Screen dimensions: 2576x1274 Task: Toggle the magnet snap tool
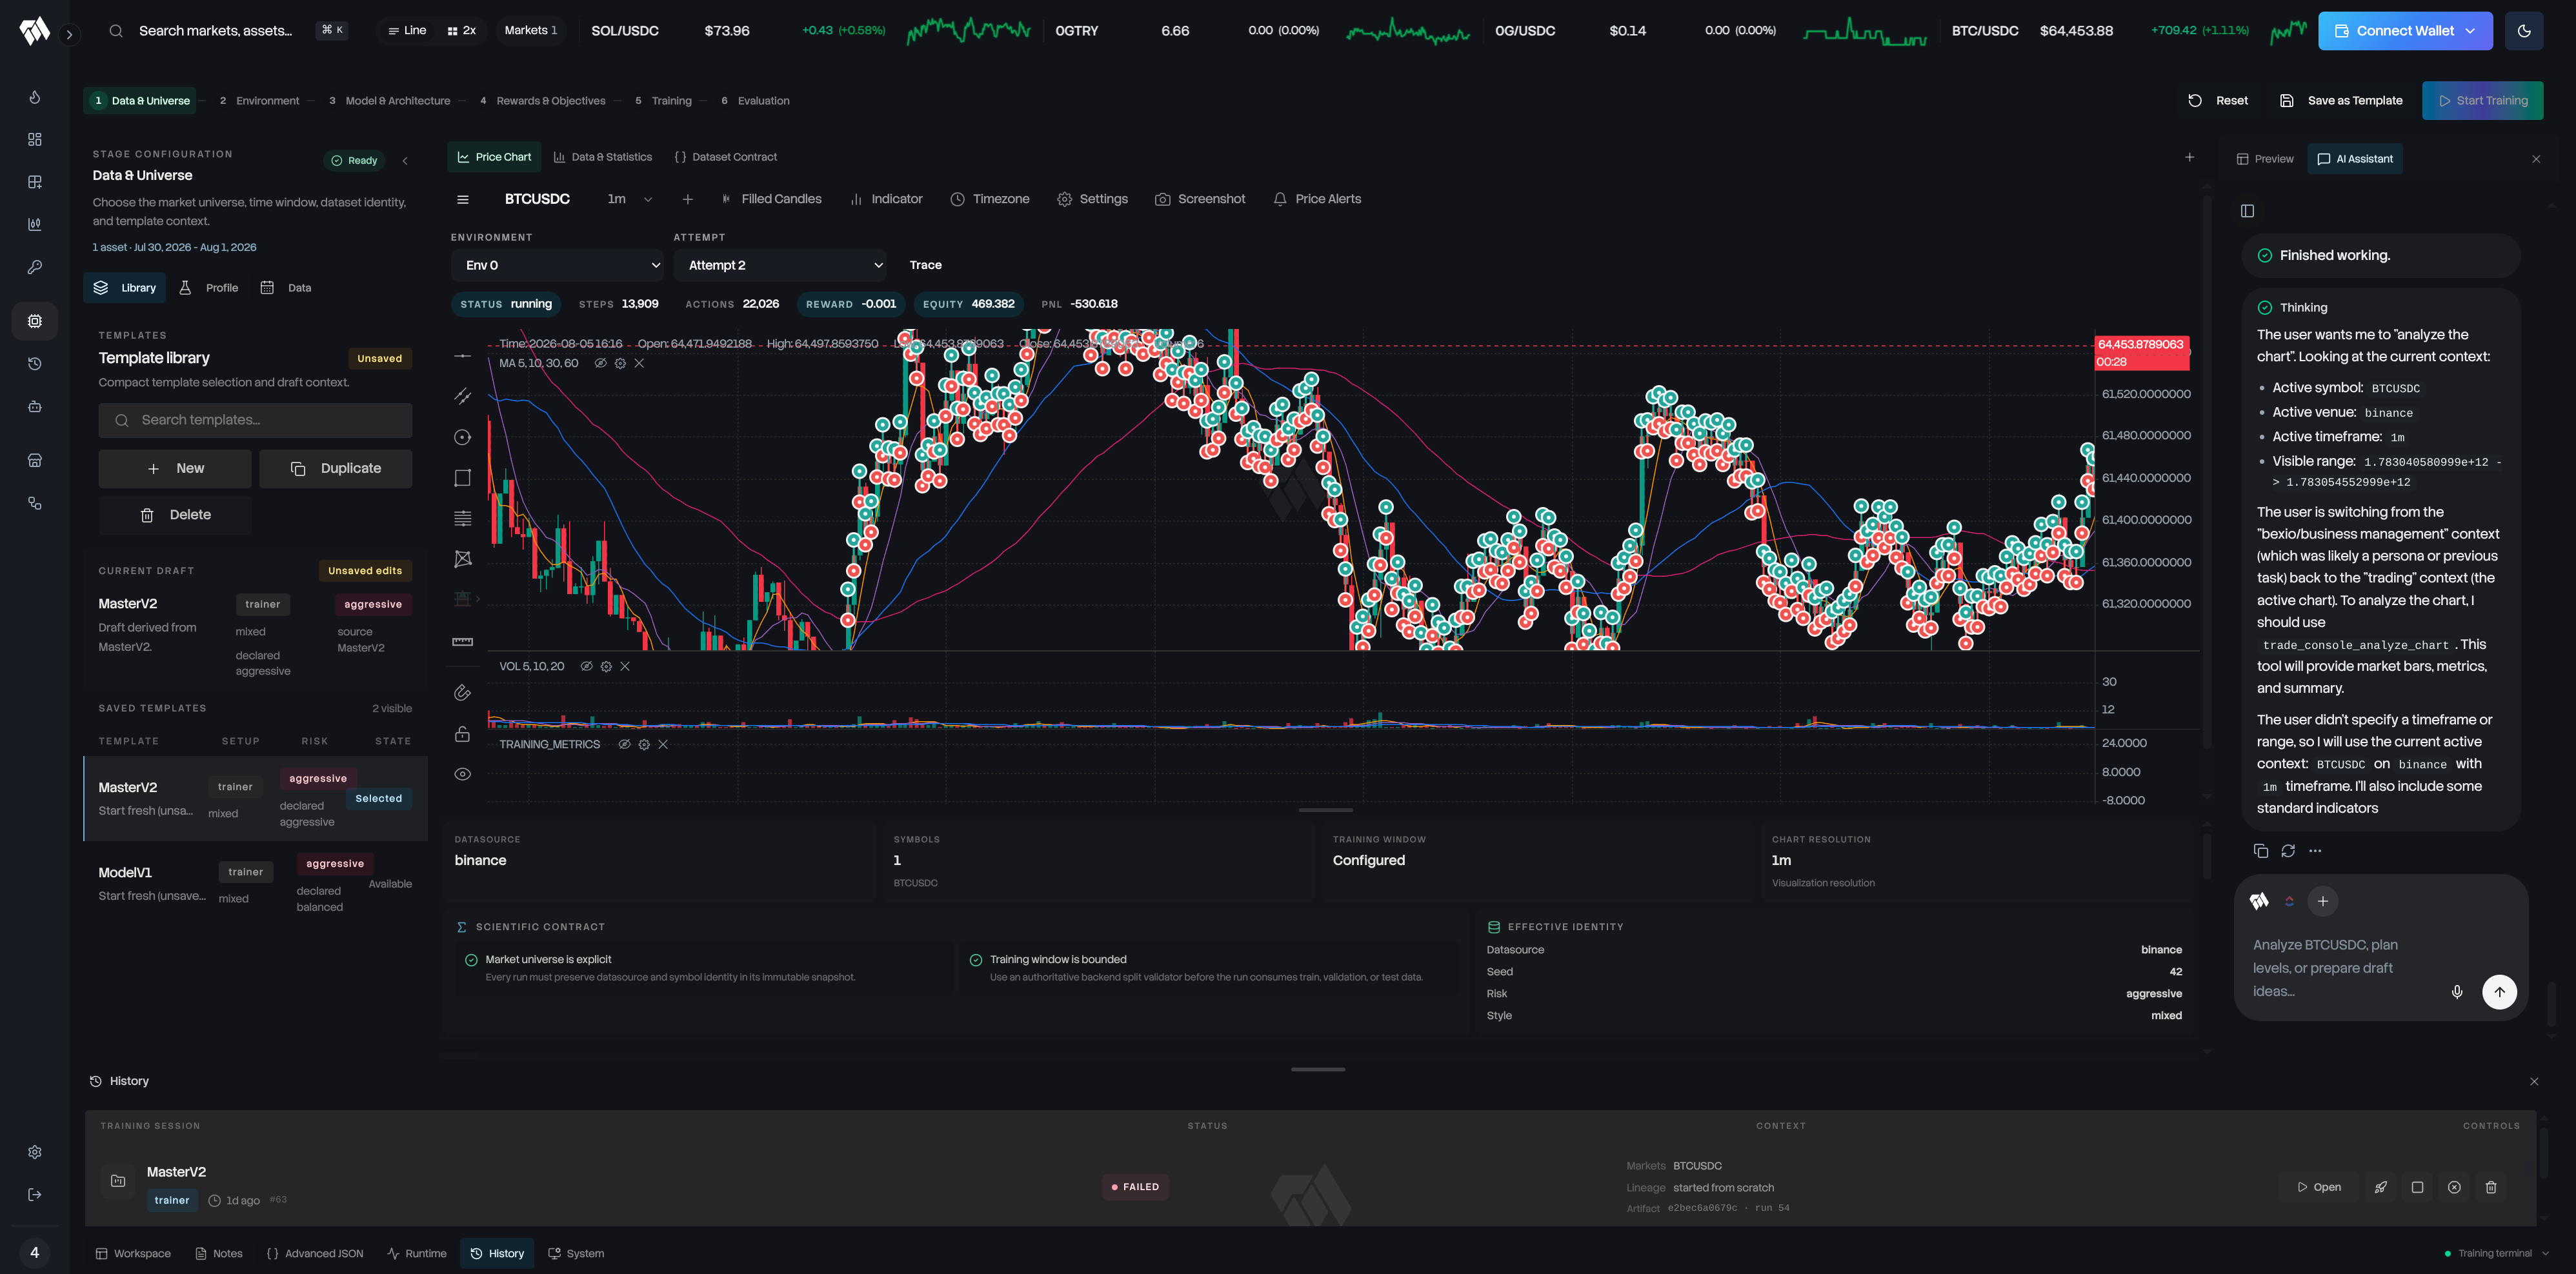pyautogui.click(x=462, y=692)
